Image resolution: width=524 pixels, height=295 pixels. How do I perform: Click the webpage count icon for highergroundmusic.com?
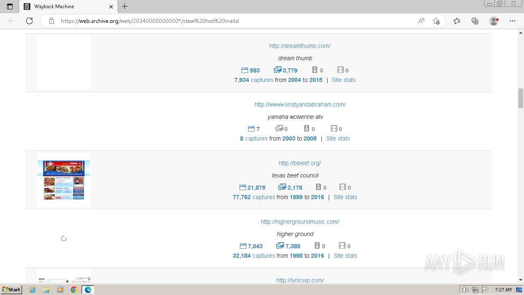(x=243, y=246)
